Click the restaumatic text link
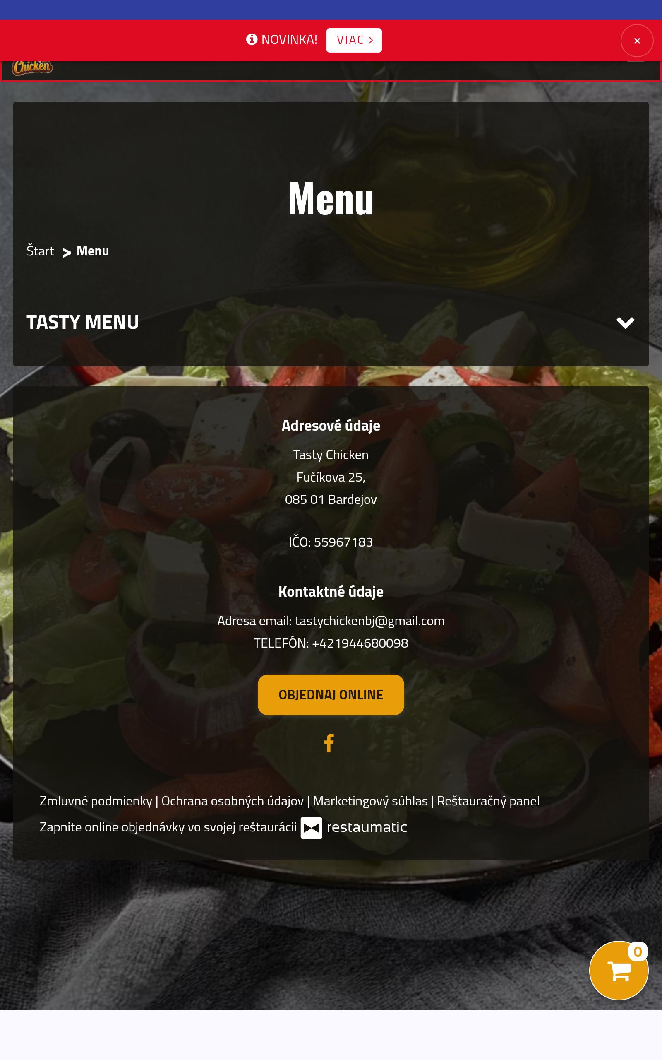The height and width of the screenshot is (1060, 662). coord(367,827)
